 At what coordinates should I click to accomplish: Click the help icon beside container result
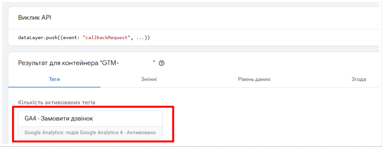tap(162, 63)
